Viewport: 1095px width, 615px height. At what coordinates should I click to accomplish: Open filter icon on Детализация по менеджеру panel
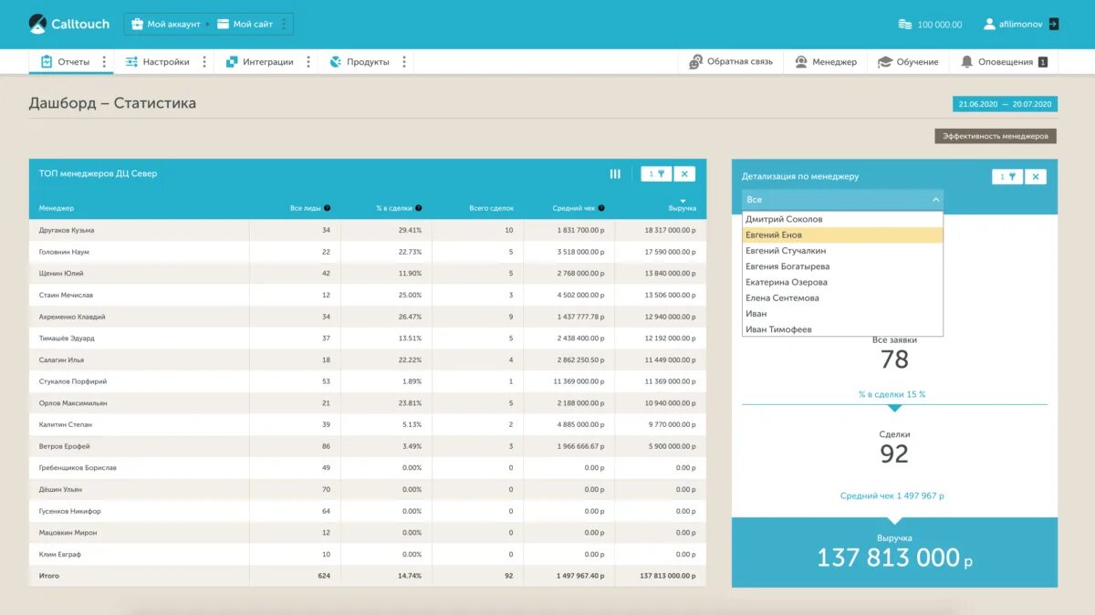click(1007, 175)
